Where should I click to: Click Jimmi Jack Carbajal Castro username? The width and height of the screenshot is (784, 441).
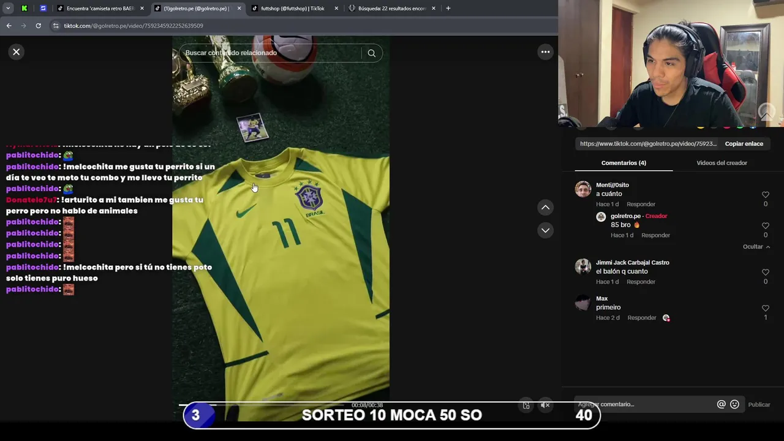pos(633,263)
